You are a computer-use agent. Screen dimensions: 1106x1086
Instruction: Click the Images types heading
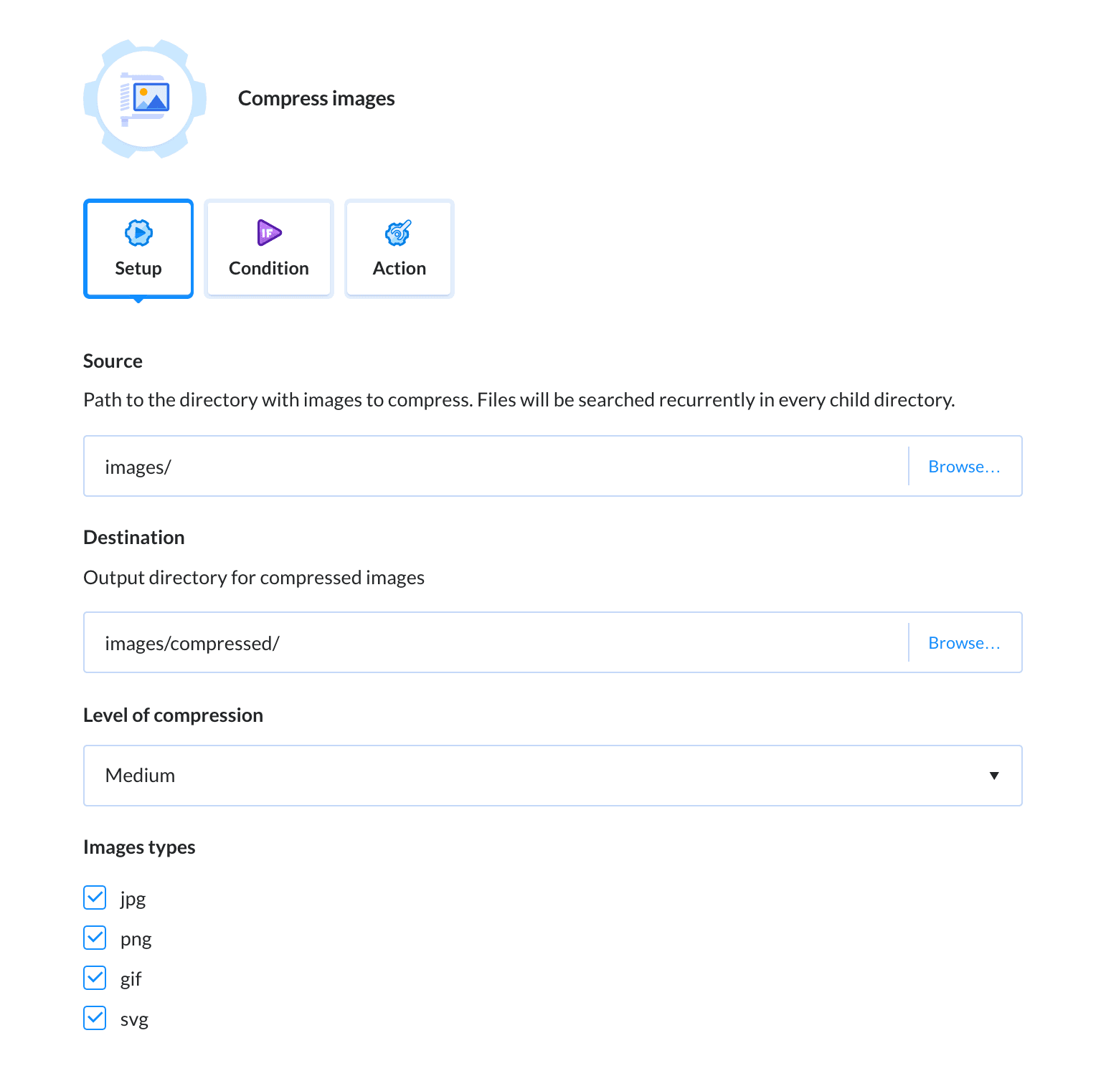pos(139,847)
